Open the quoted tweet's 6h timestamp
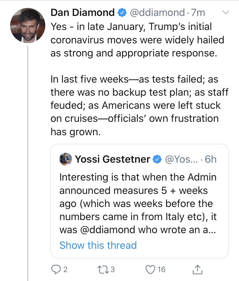This screenshot has width=239, height=281. [x=211, y=159]
